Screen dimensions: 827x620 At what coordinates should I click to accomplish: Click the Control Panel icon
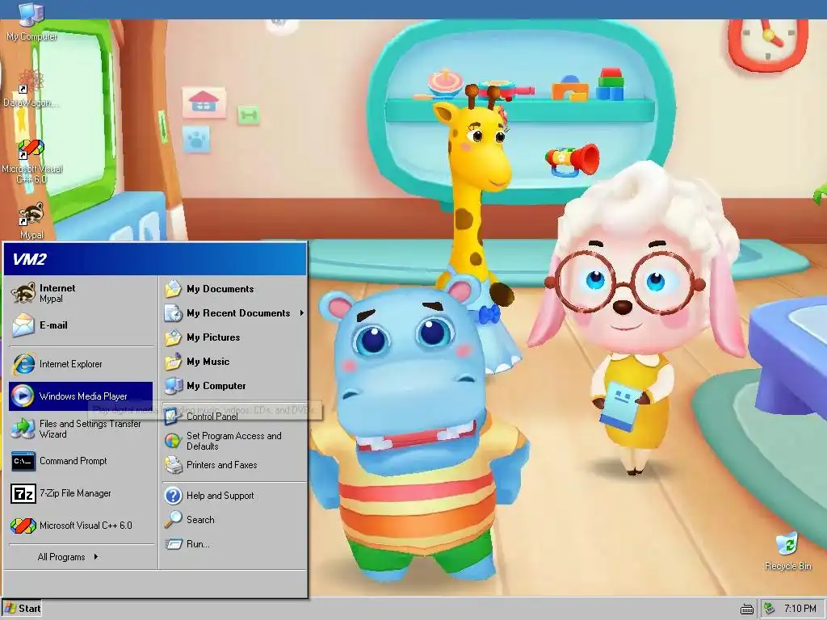tap(172, 417)
